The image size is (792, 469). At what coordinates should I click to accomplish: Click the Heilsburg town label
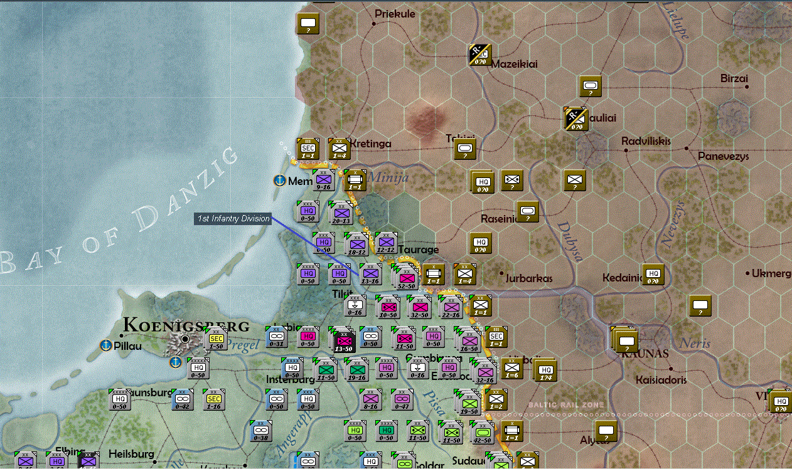point(131,453)
